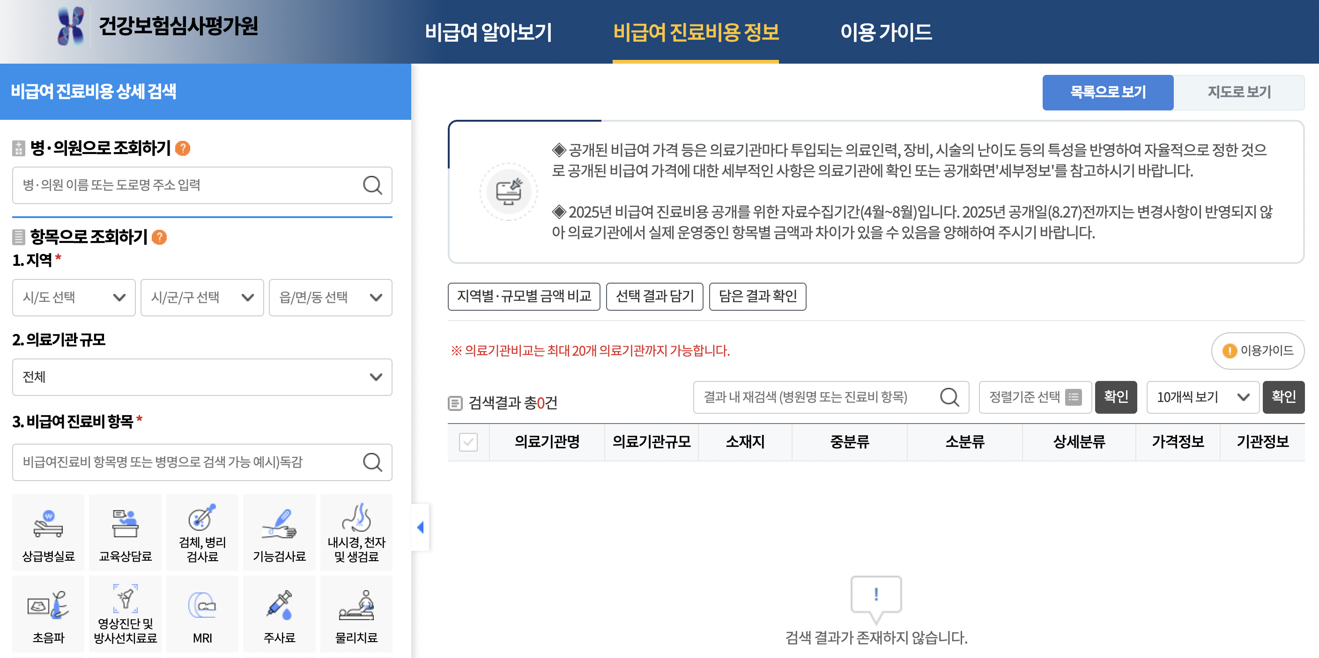Toggle the select-all checkbox in results table

pyautogui.click(x=467, y=442)
